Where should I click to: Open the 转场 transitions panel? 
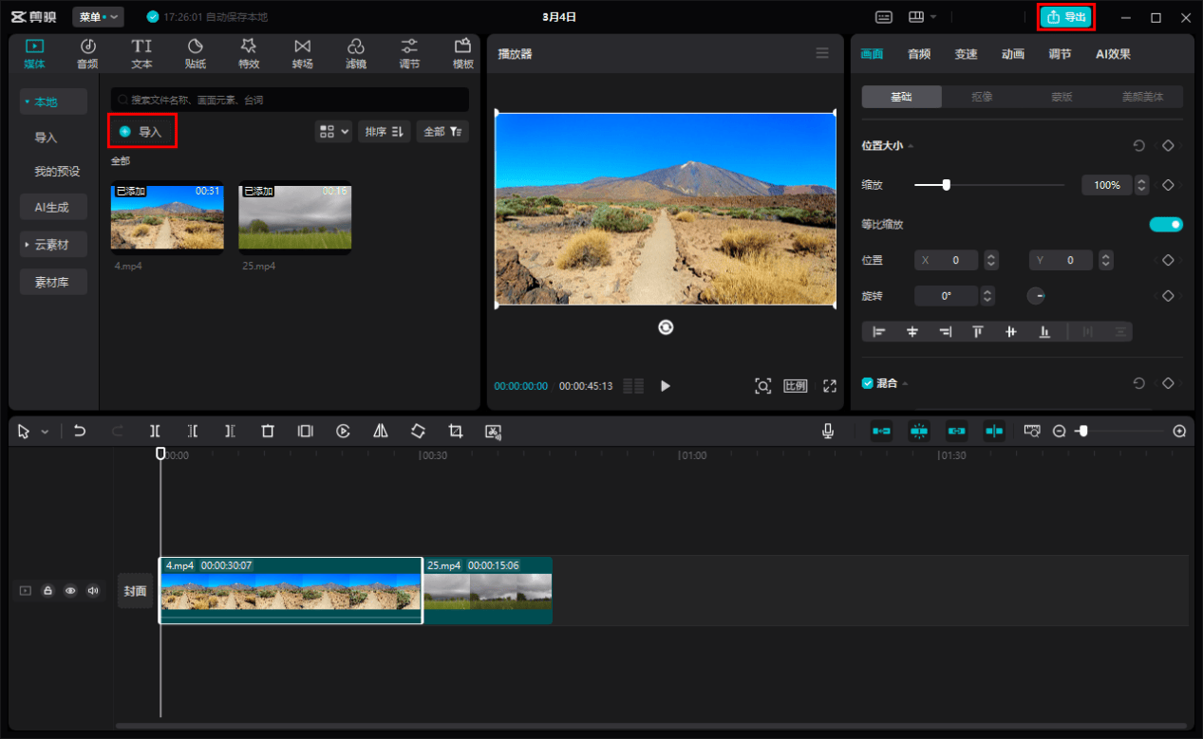tap(302, 53)
